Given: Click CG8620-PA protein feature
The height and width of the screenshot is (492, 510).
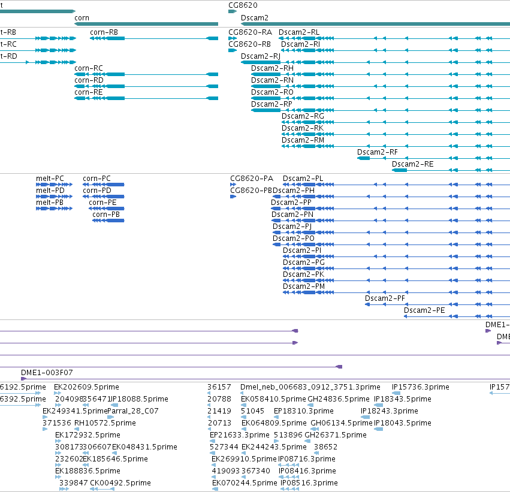Looking at the screenshot, I should click(x=252, y=179).
